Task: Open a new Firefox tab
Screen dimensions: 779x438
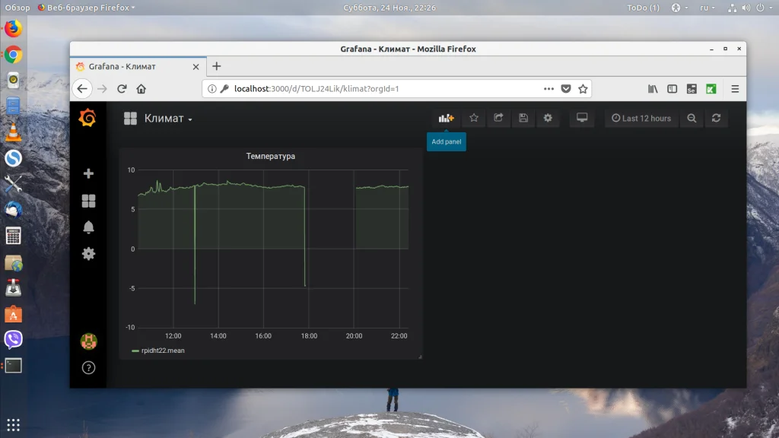Action: [216, 66]
